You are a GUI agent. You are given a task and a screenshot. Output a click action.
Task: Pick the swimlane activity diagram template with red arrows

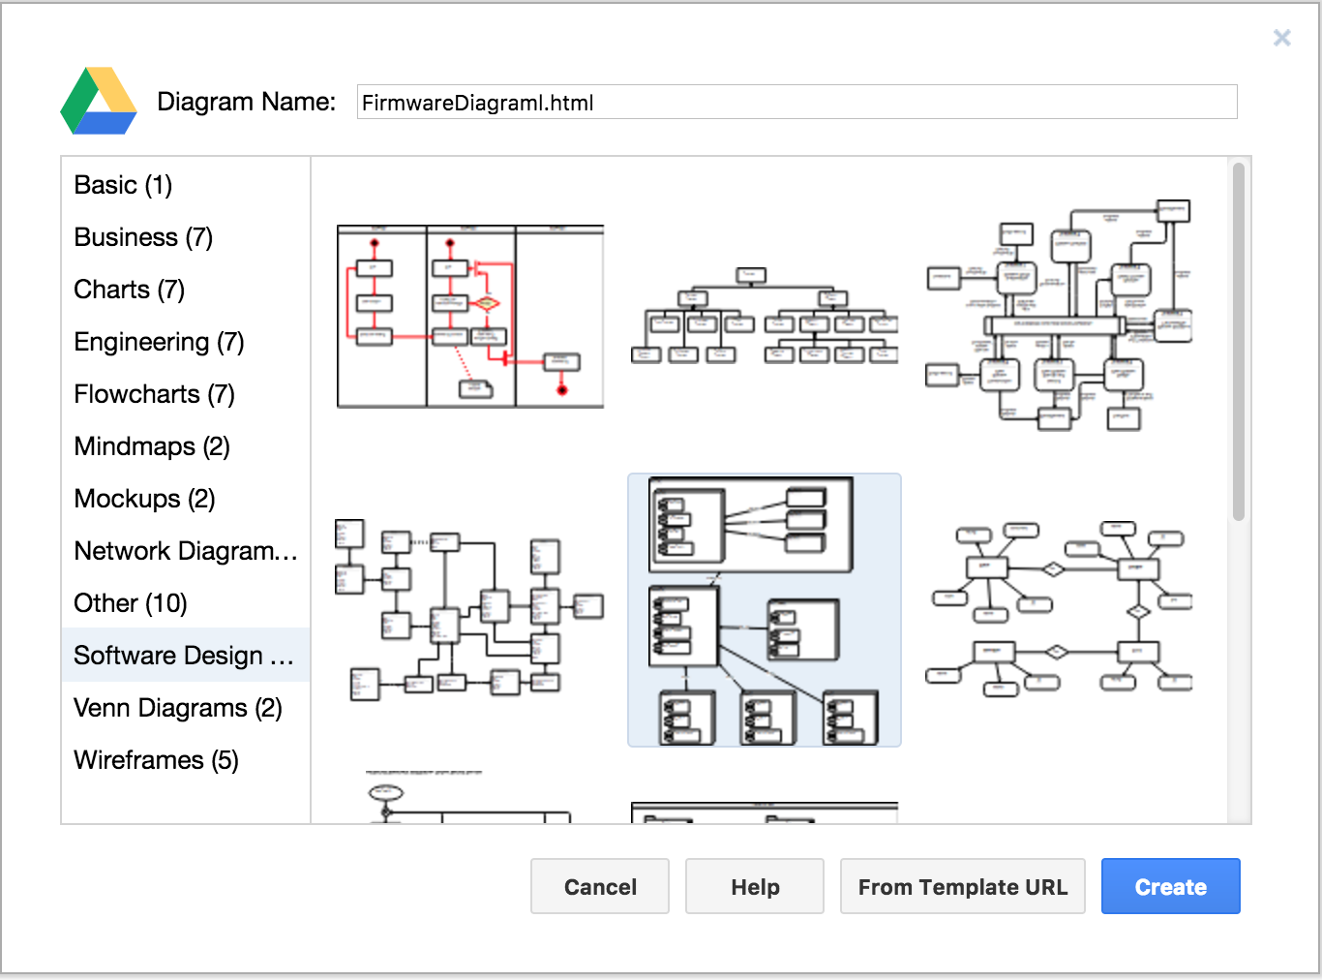pyautogui.click(x=470, y=317)
